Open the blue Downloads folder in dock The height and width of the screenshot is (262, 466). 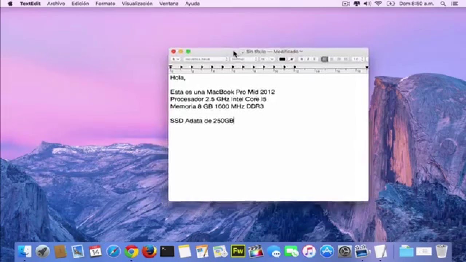(406, 251)
